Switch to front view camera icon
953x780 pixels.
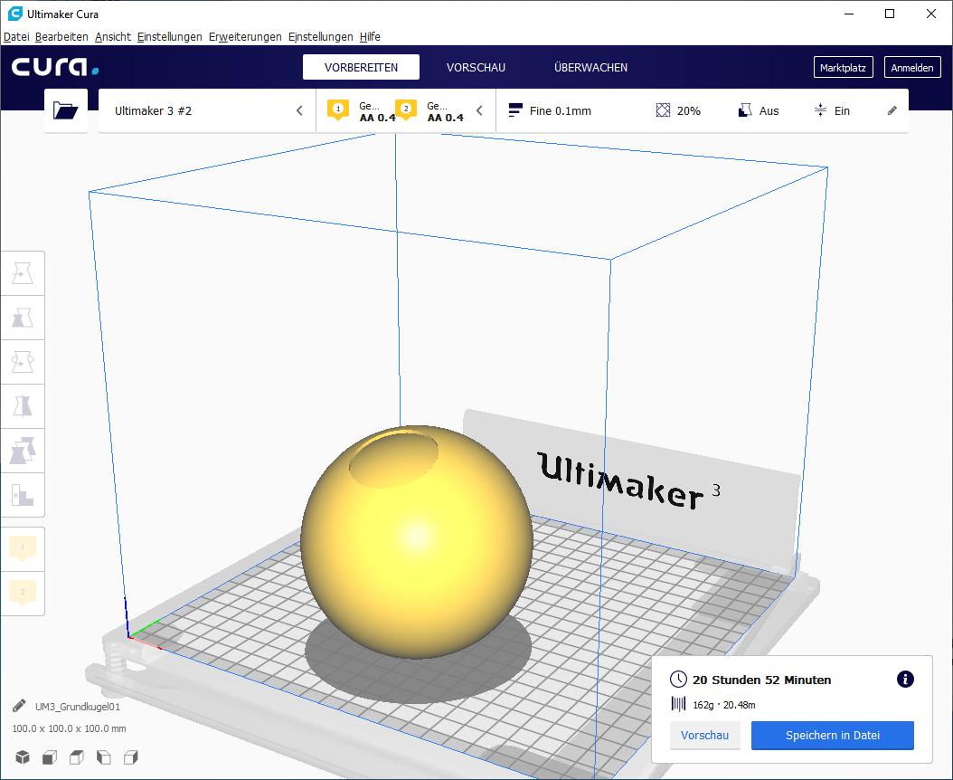coord(50,756)
